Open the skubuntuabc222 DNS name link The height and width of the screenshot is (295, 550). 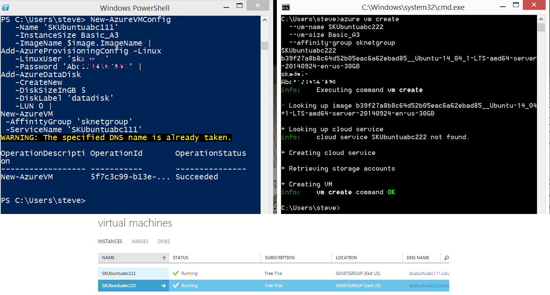pos(429,286)
